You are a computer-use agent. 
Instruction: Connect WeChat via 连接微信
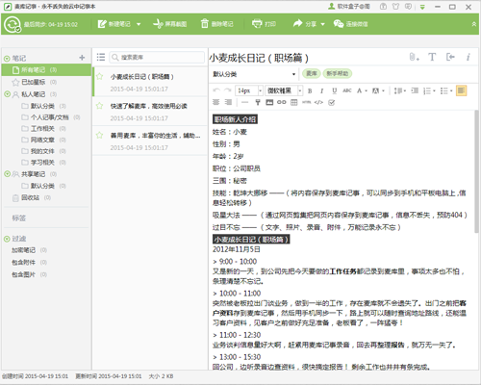(350, 24)
